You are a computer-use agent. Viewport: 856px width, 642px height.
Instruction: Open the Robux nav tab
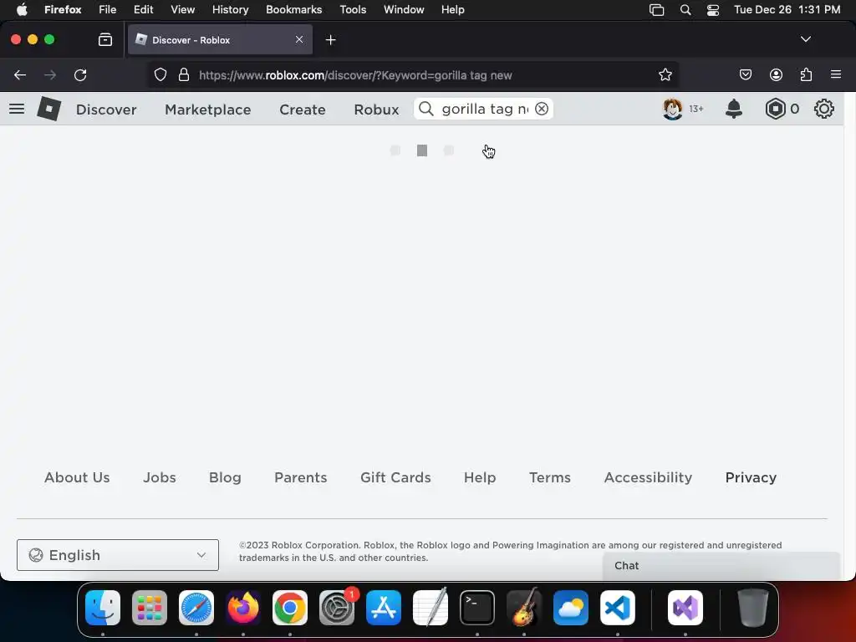coord(376,110)
